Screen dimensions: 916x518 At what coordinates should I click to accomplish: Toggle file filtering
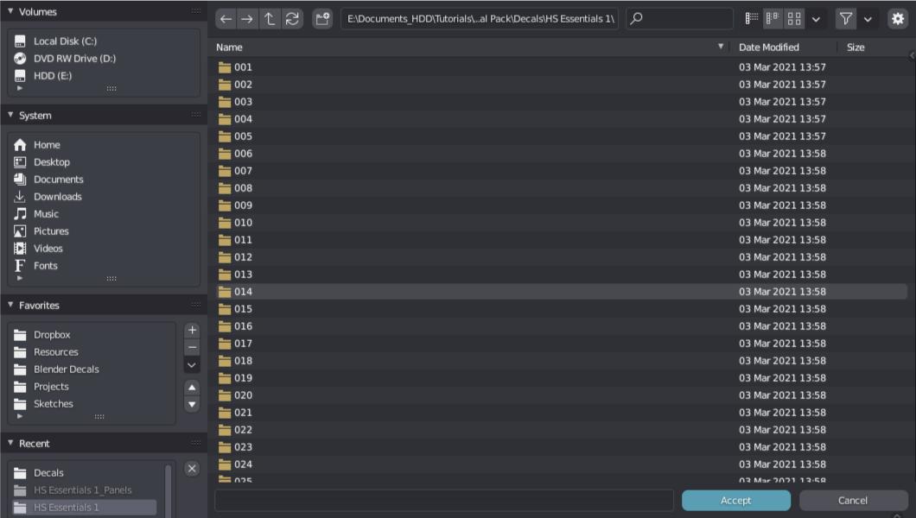(845, 19)
